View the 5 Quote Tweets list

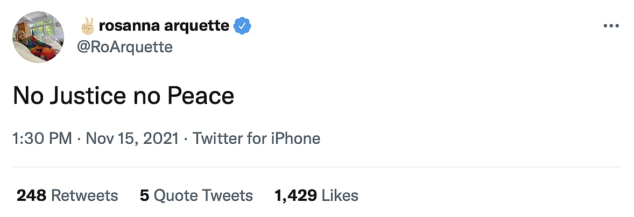coord(196,195)
